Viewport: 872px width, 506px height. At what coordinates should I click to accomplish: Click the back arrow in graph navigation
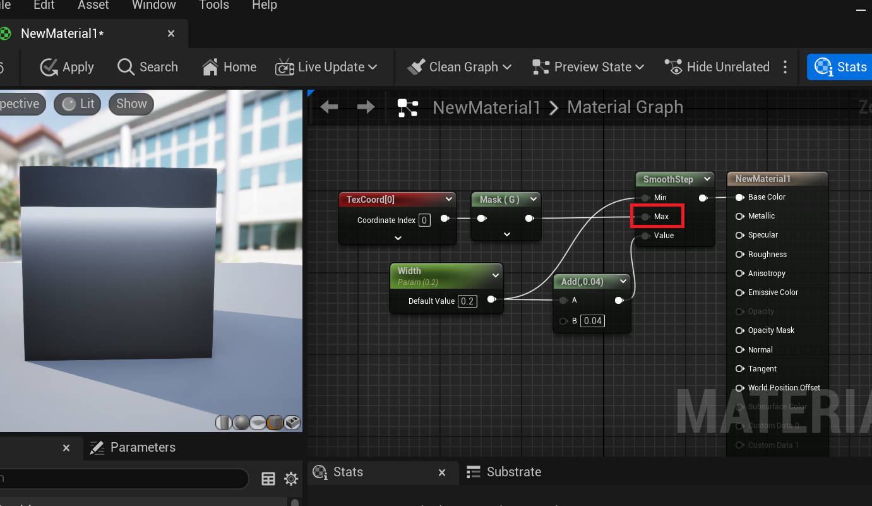(329, 107)
